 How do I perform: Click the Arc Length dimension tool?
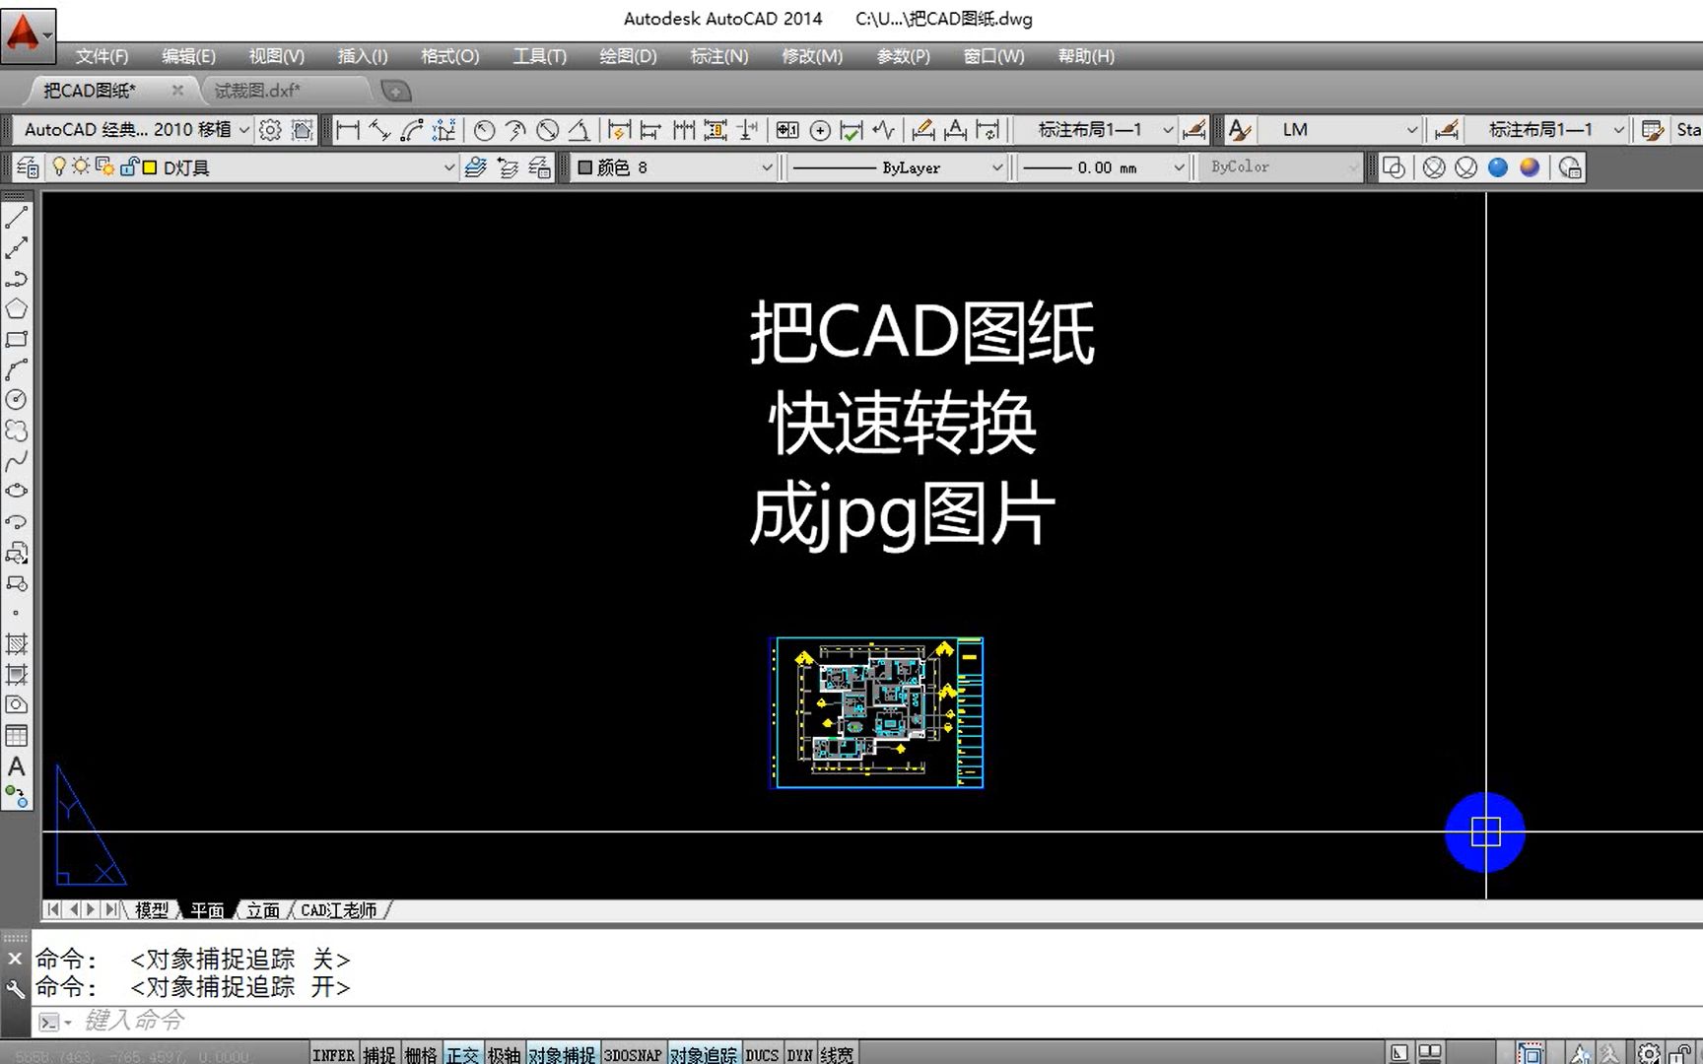pyautogui.click(x=412, y=130)
